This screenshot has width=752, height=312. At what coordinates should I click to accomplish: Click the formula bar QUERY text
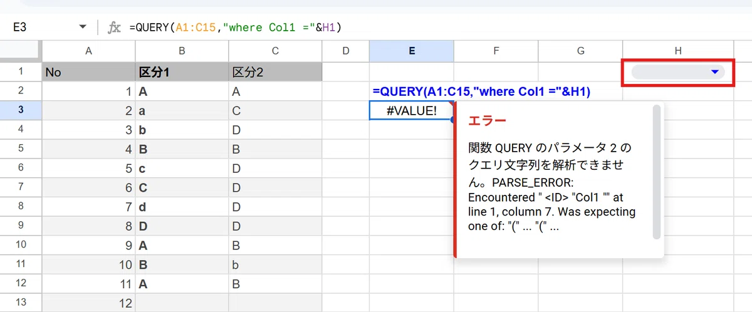click(x=235, y=27)
